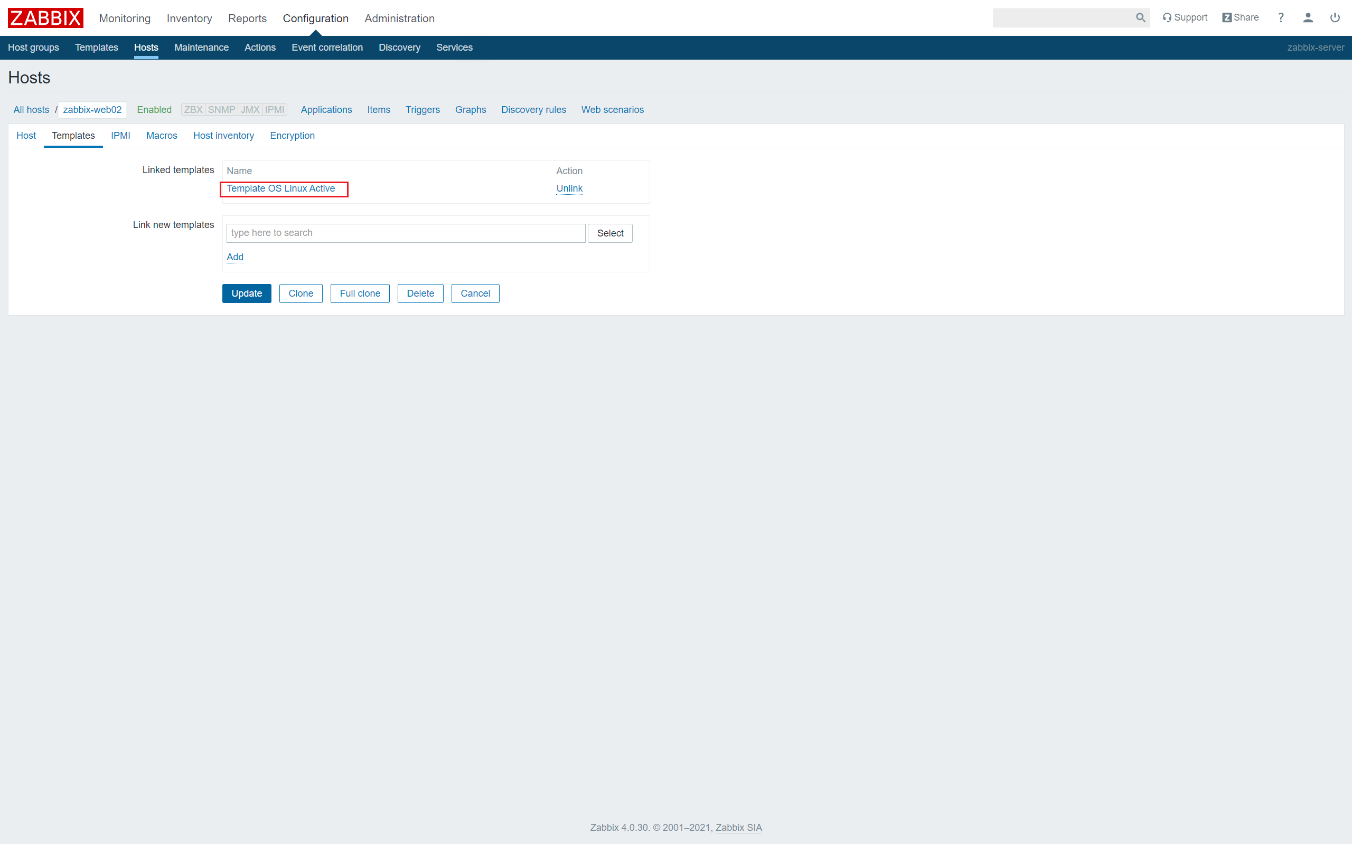Switch to the Encryption tab

click(x=293, y=136)
